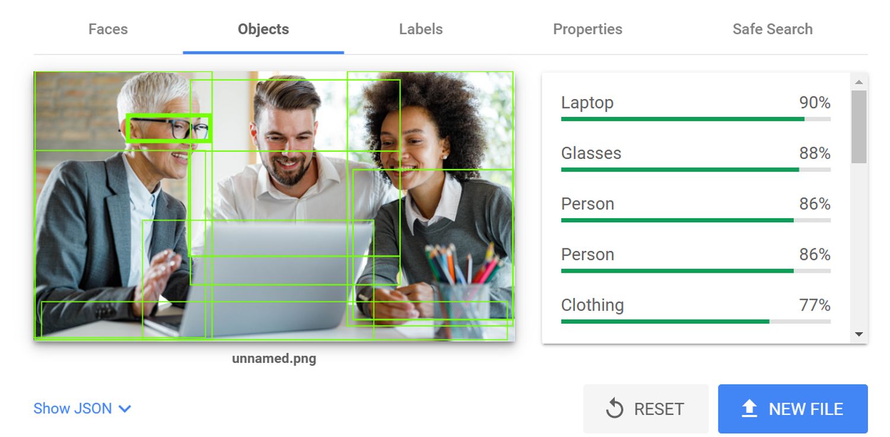Upload with the NEW FILE button

tap(793, 409)
